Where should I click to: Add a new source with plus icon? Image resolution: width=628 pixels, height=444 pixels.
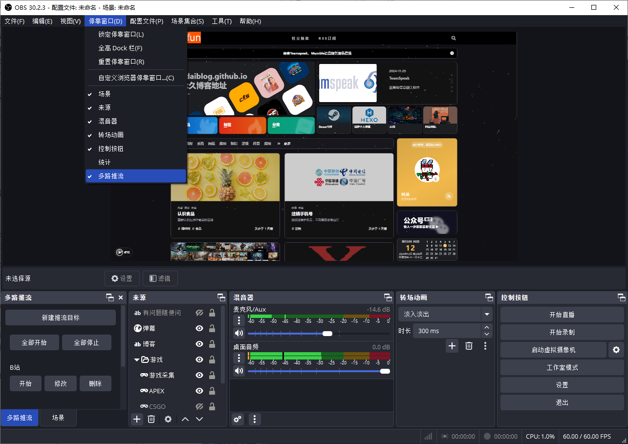point(137,419)
